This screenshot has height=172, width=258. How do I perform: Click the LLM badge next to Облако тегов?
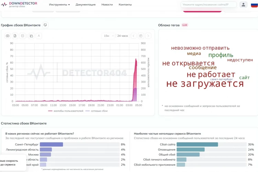pyautogui.click(x=185, y=25)
